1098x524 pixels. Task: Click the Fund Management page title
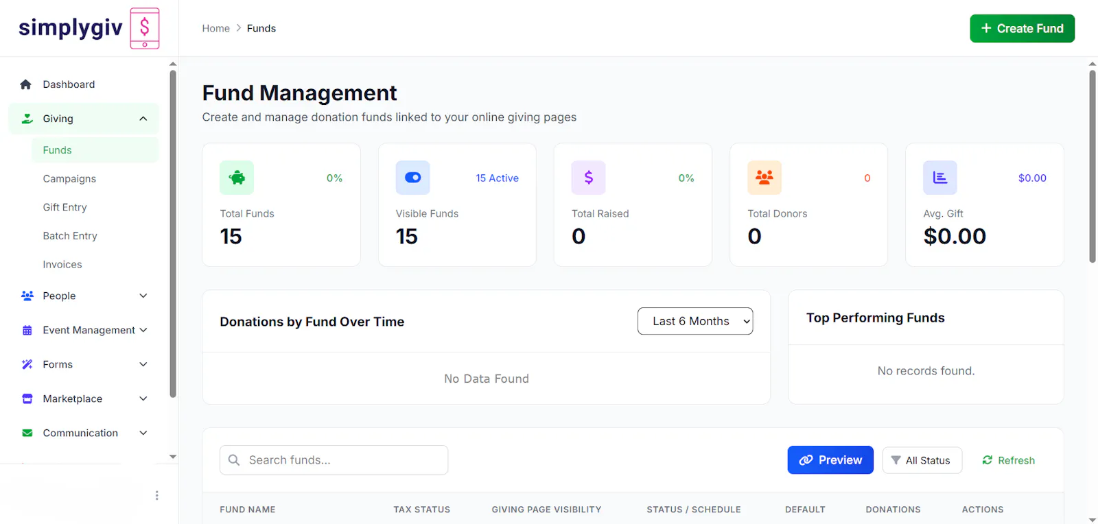pyautogui.click(x=299, y=93)
